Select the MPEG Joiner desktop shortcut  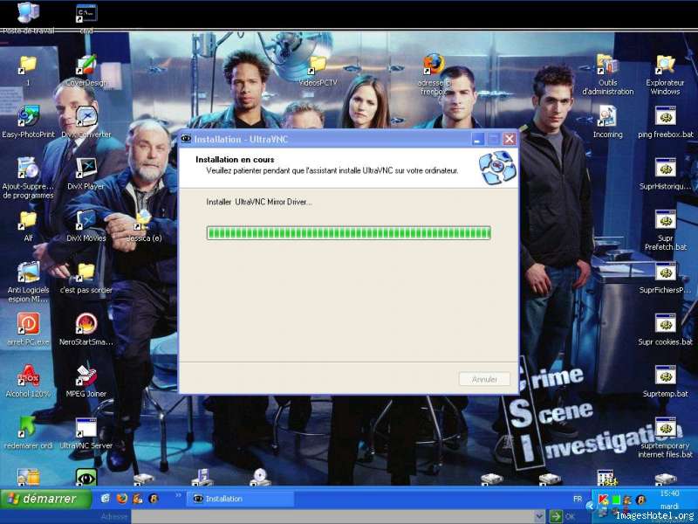click(x=86, y=376)
